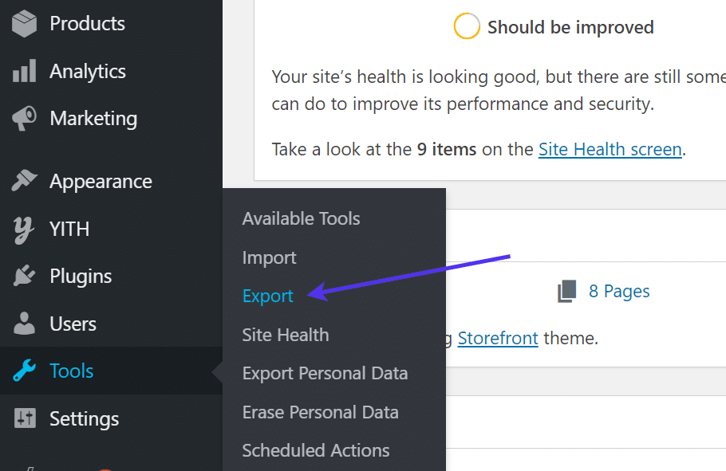Open Users via the person icon
The image size is (726, 471).
(23, 324)
